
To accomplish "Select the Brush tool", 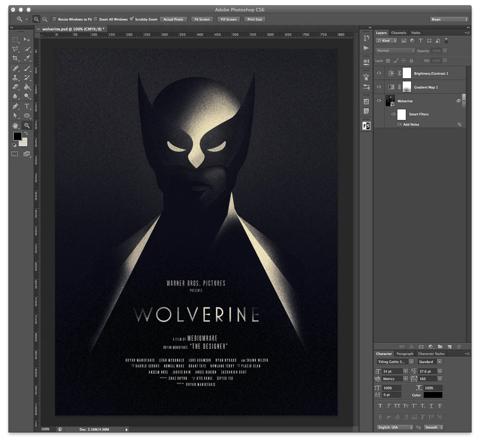I will [x=27, y=68].
